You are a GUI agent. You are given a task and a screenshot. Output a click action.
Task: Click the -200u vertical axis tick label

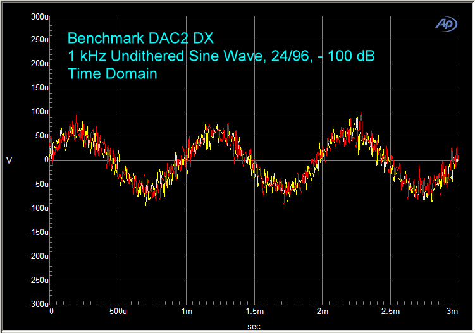tap(37, 256)
